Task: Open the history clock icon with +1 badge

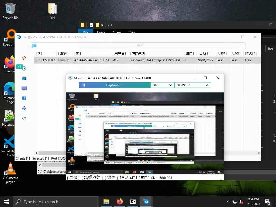Action: coord(24,68)
